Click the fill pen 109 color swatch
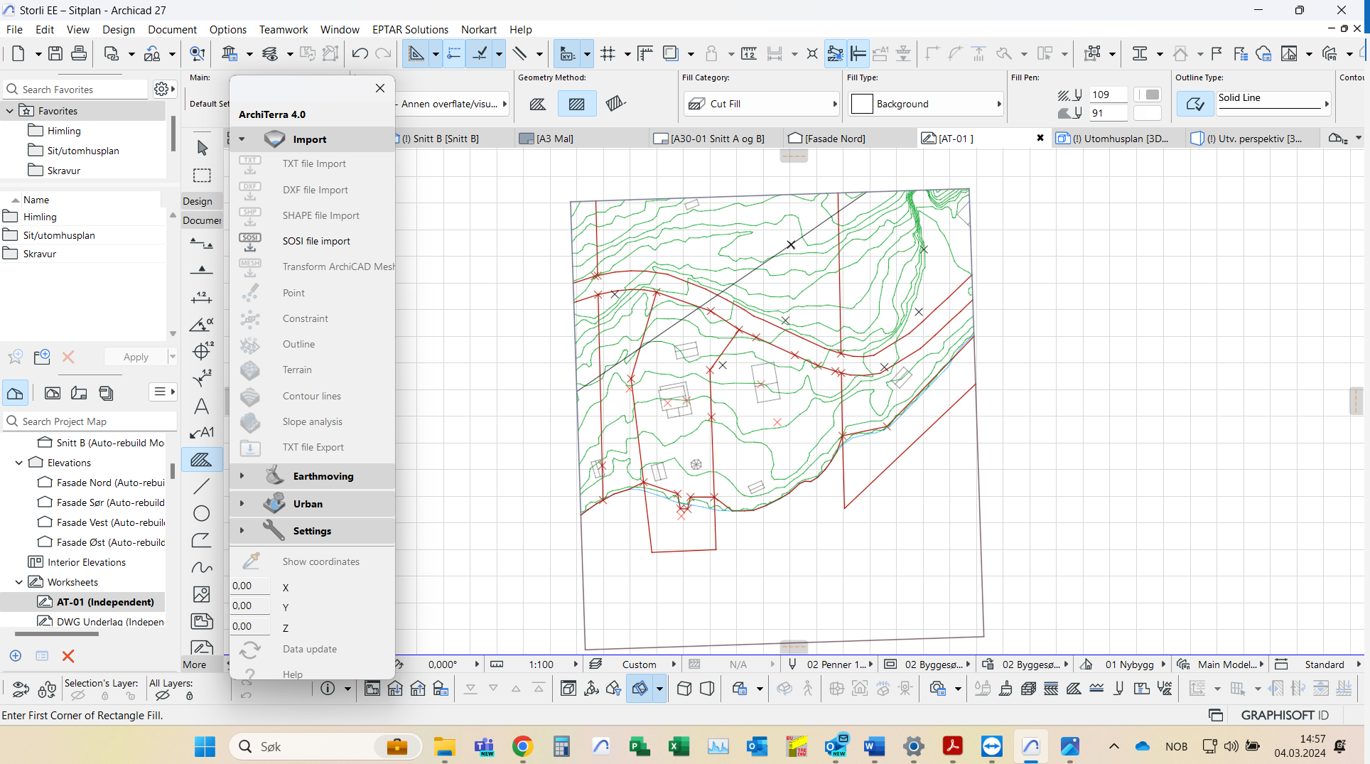This screenshot has height=764, width=1370. [x=1147, y=95]
